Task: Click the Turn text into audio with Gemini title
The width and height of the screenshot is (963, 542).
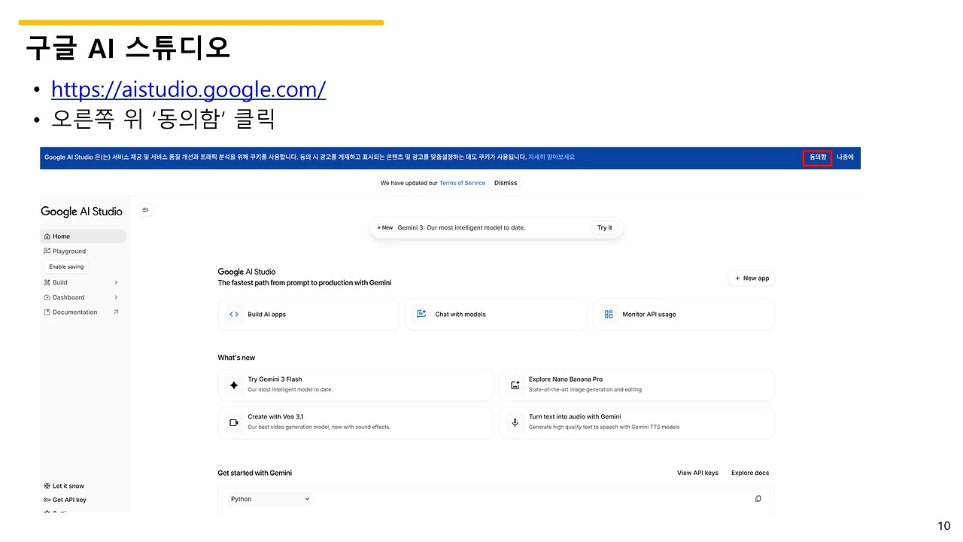Action: (575, 416)
